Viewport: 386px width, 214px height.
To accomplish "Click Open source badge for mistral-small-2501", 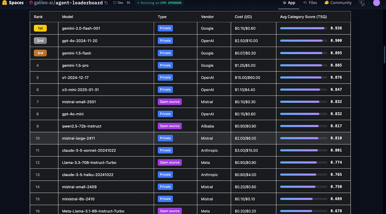I will click(x=170, y=102).
